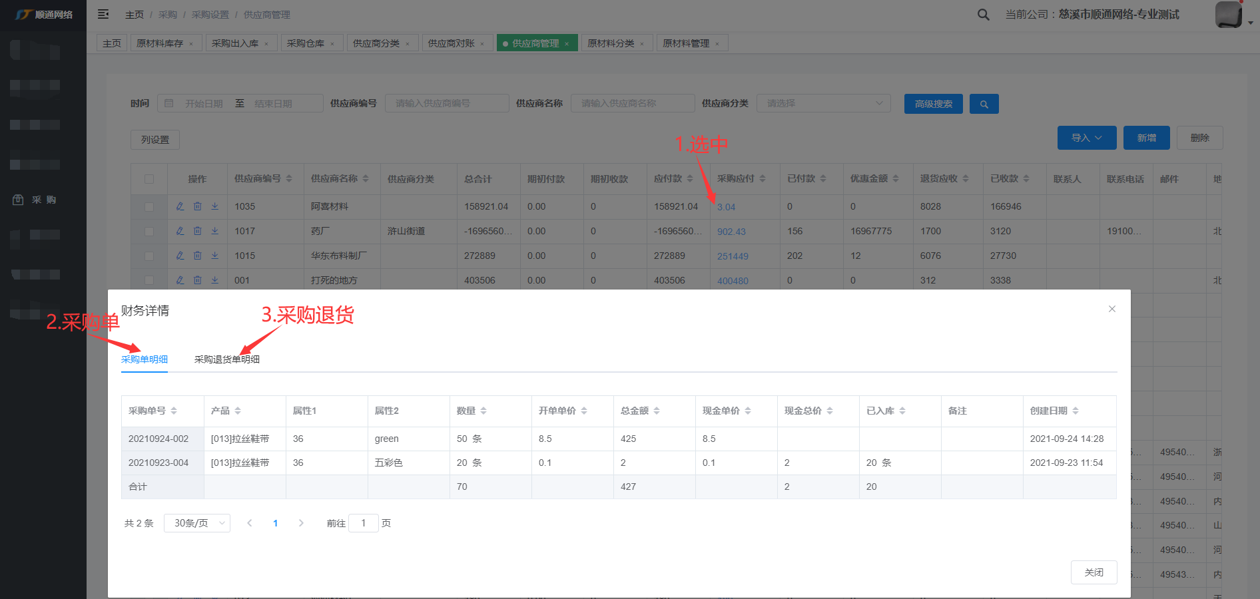Viewport: 1260px width, 599px height.
Task: Select checkbox for supplier 1017 row
Action: pos(149,232)
